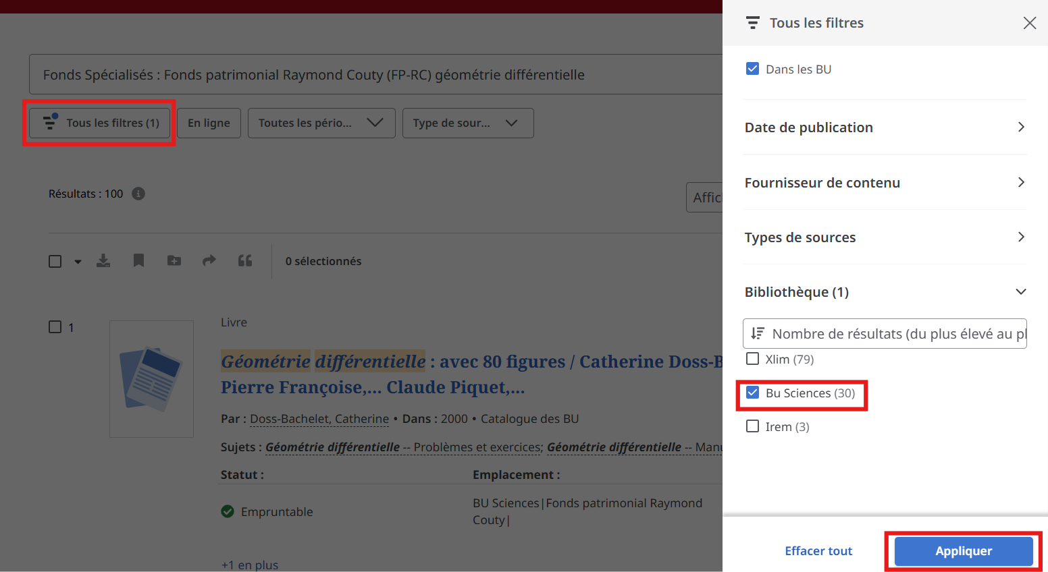1048x572 pixels.
Task: Check the Irem (3) library checkbox
Action: 752,426
